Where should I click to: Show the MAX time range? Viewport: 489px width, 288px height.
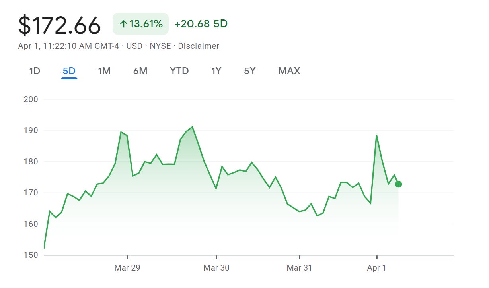point(289,71)
